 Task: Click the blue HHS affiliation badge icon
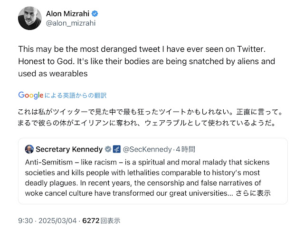[116, 149]
